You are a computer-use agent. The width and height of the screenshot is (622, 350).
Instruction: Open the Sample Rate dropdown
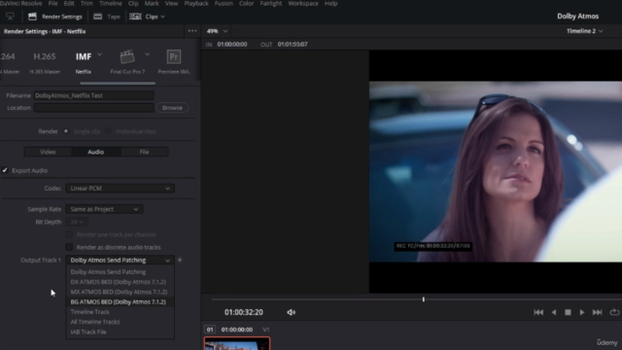(x=104, y=209)
